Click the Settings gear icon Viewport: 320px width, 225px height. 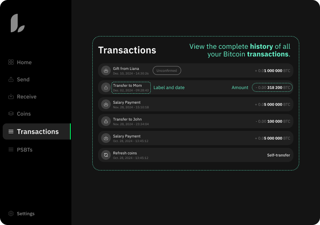11,213
